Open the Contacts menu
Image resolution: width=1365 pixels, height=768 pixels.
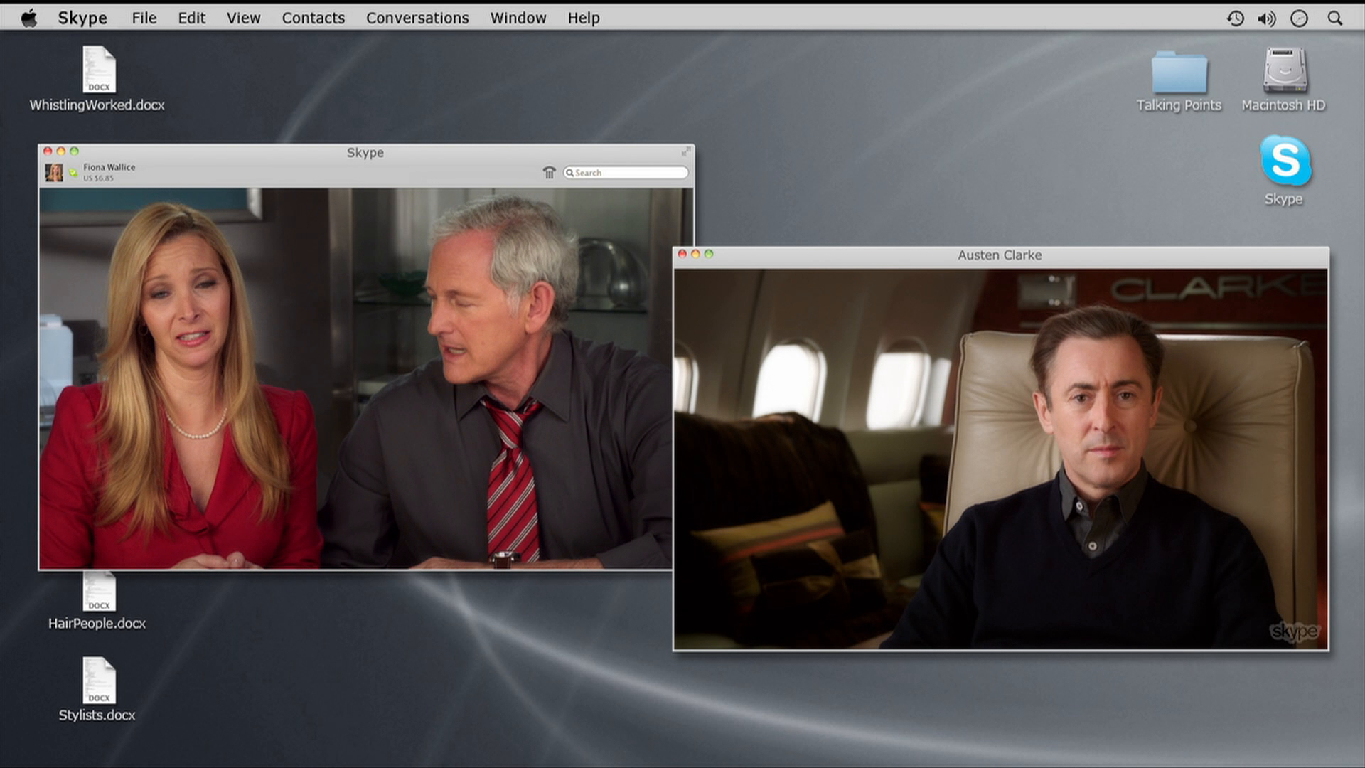(313, 18)
